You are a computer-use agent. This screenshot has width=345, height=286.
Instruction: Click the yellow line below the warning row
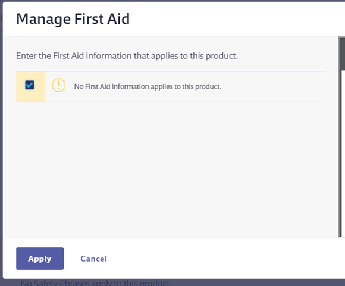171,102
